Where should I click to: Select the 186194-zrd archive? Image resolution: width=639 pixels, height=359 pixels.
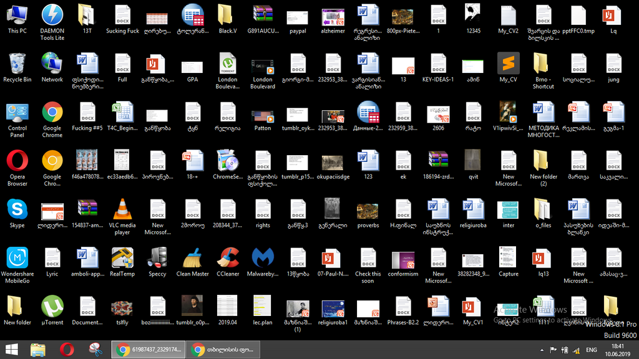click(x=438, y=165)
